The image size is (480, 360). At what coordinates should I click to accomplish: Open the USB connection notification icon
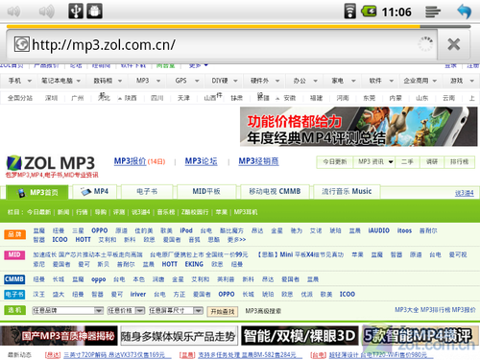(76, 12)
